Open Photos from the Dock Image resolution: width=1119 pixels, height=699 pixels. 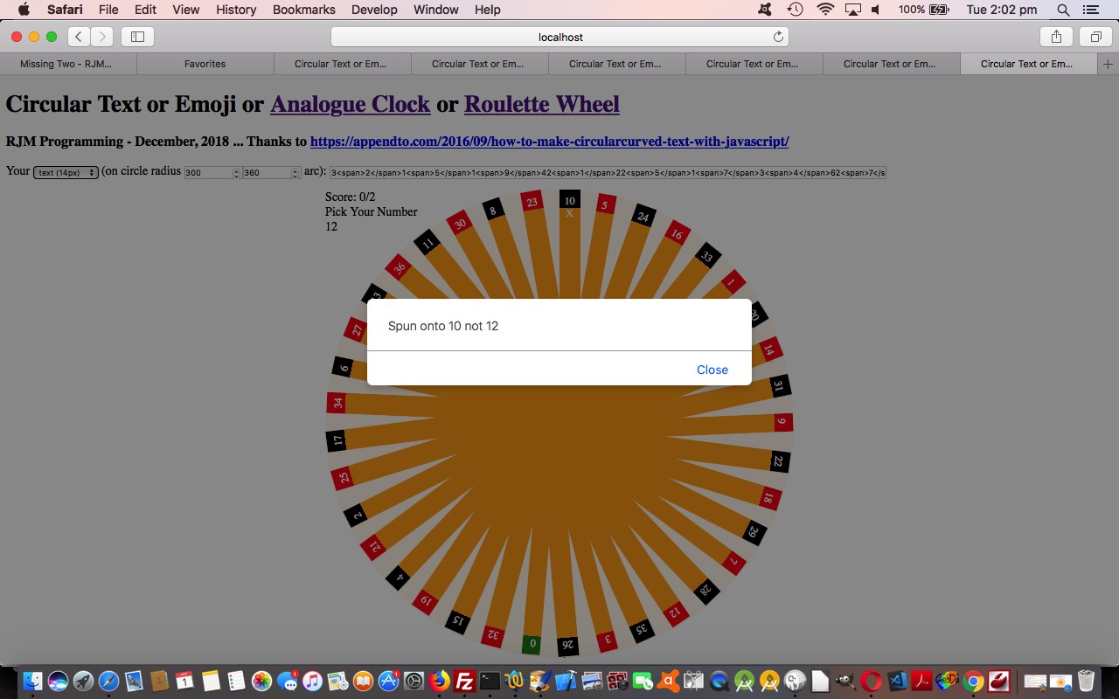[x=261, y=681]
